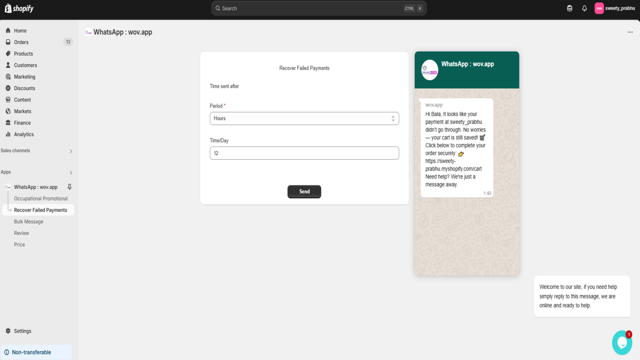Click the Shopify logo
This screenshot has width=640, height=360.
[x=19, y=8]
